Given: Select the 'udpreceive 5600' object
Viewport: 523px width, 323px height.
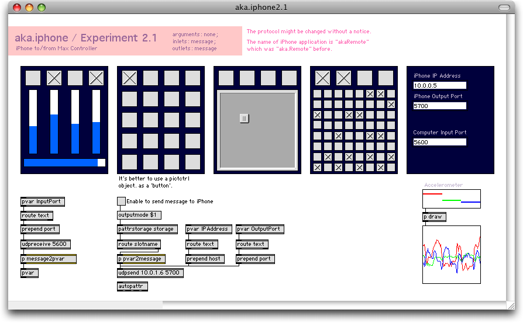Looking at the screenshot, I should click(46, 244).
